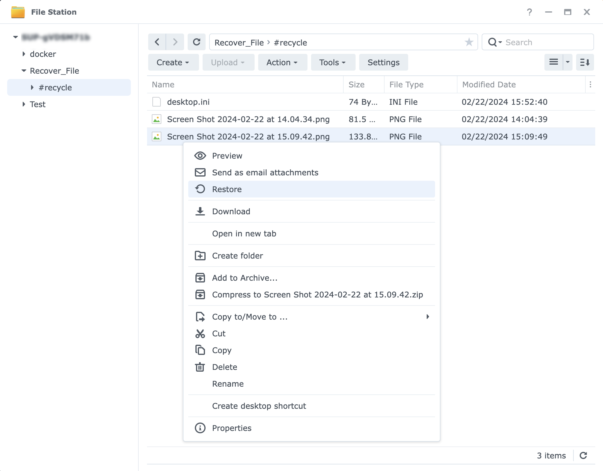This screenshot has width=603, height=471.
Task: Open the Create dropdown menu
Action: coord(172,62)
